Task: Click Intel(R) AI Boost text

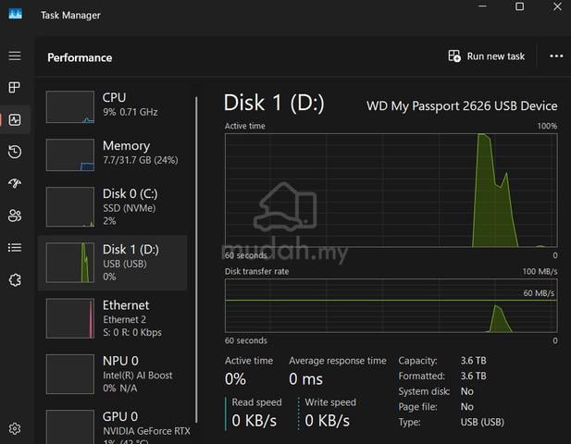Action: pos(138,376)
